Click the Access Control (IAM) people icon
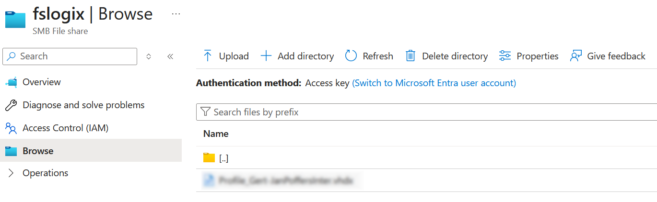Image resolution: width=657 pixels, height=202 pixels. (x=11, y=128)
